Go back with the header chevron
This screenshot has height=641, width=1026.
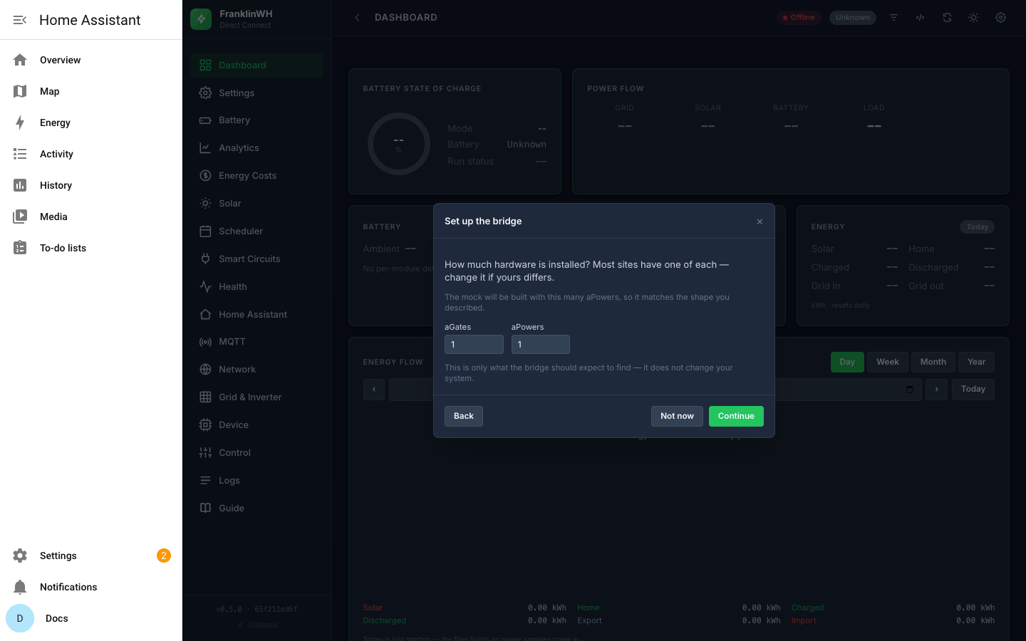357,18
